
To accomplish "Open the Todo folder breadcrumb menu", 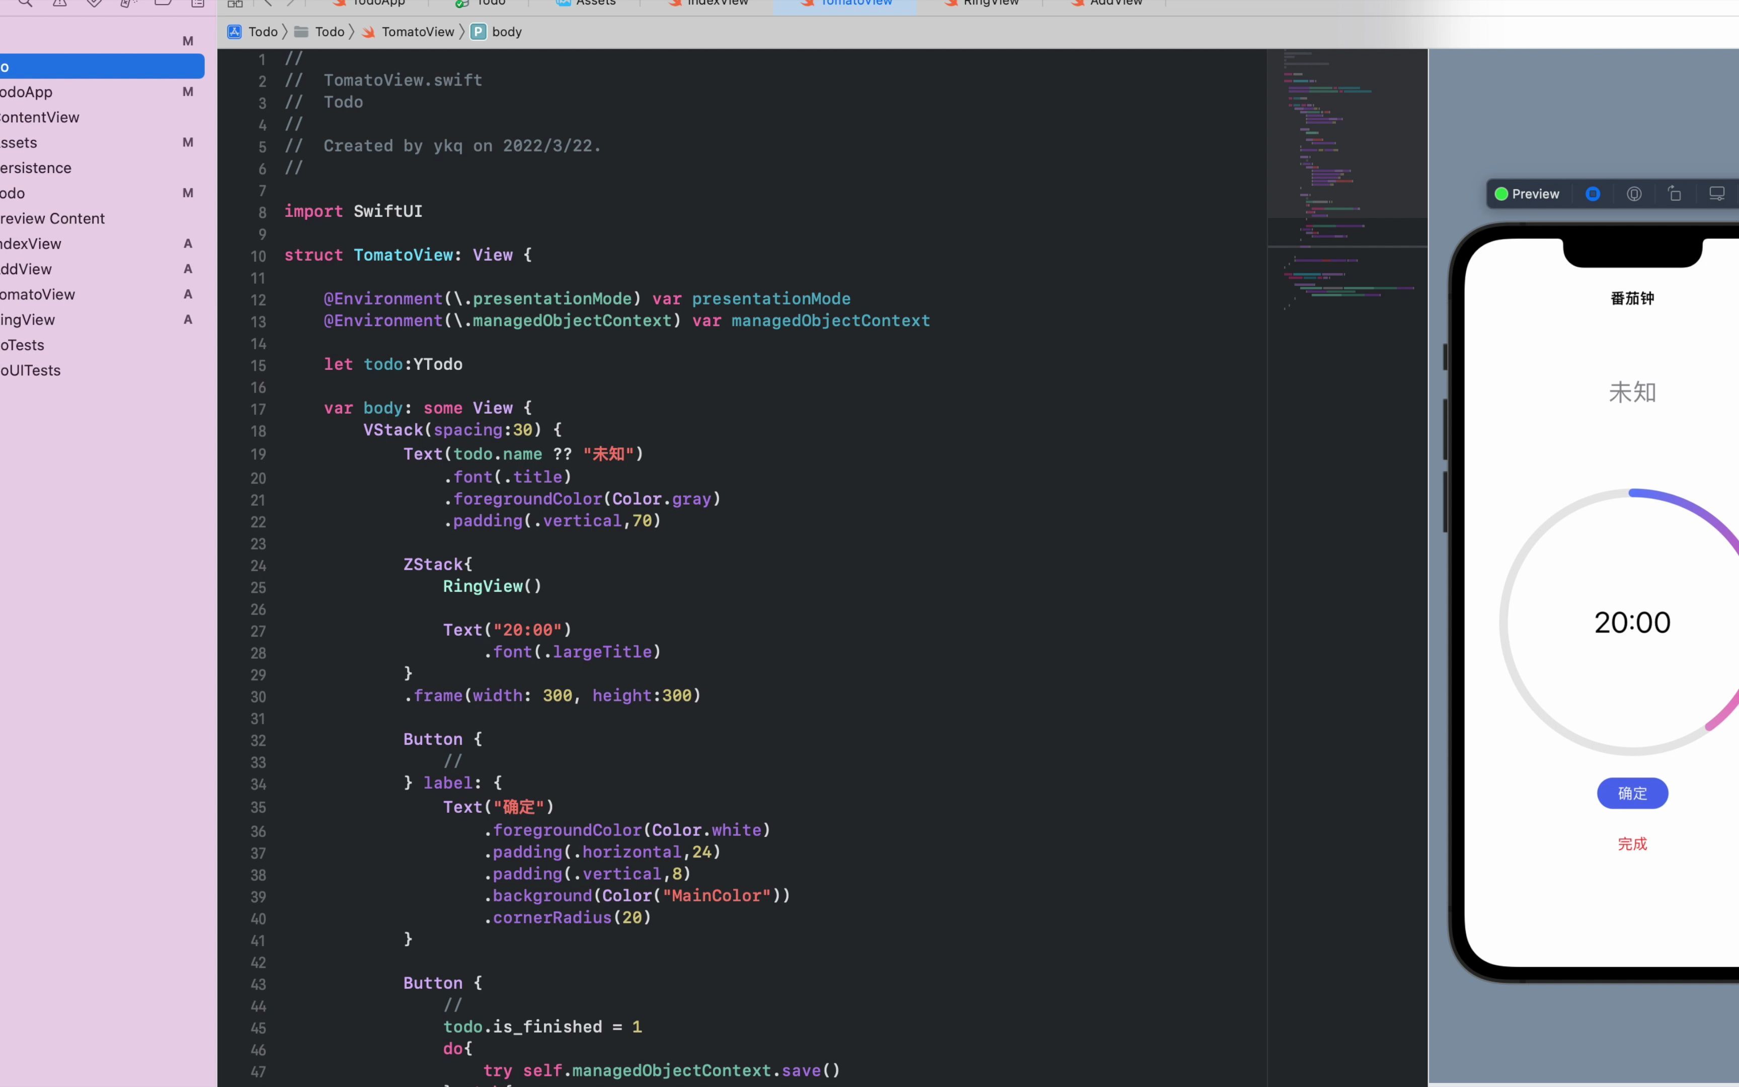I will [x=329, y=32].
